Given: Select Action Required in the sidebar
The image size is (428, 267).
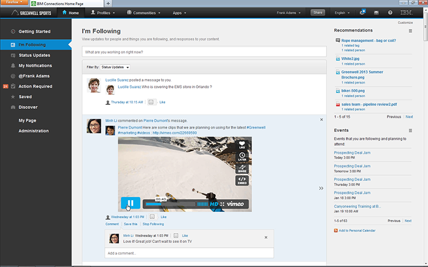Looking at the screenshot, I should pyautogui.click(x=35, y=86).
